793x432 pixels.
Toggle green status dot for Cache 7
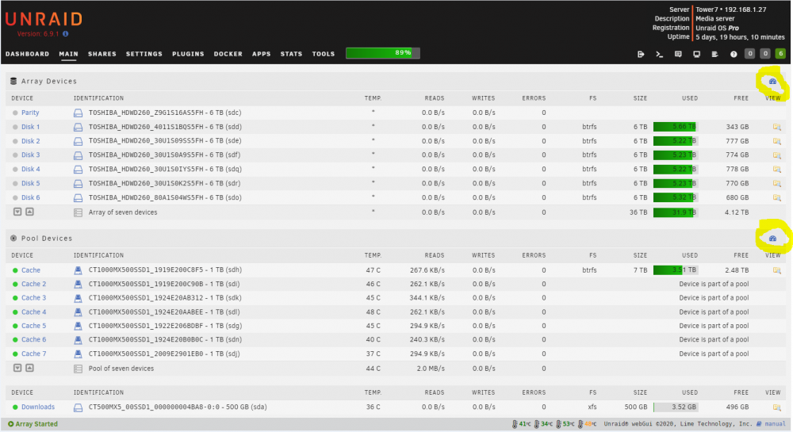click(x=15, y=354)
